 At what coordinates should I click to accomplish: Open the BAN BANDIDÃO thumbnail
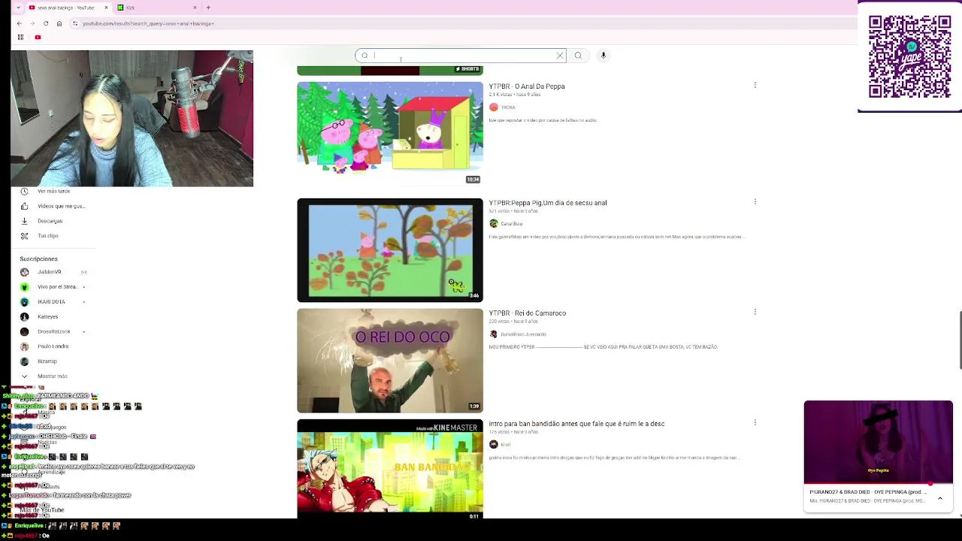[x=390, y=469]
